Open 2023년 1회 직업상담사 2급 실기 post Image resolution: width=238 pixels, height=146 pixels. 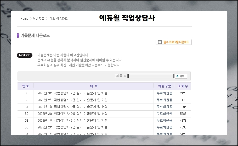(x=72, y=107)
